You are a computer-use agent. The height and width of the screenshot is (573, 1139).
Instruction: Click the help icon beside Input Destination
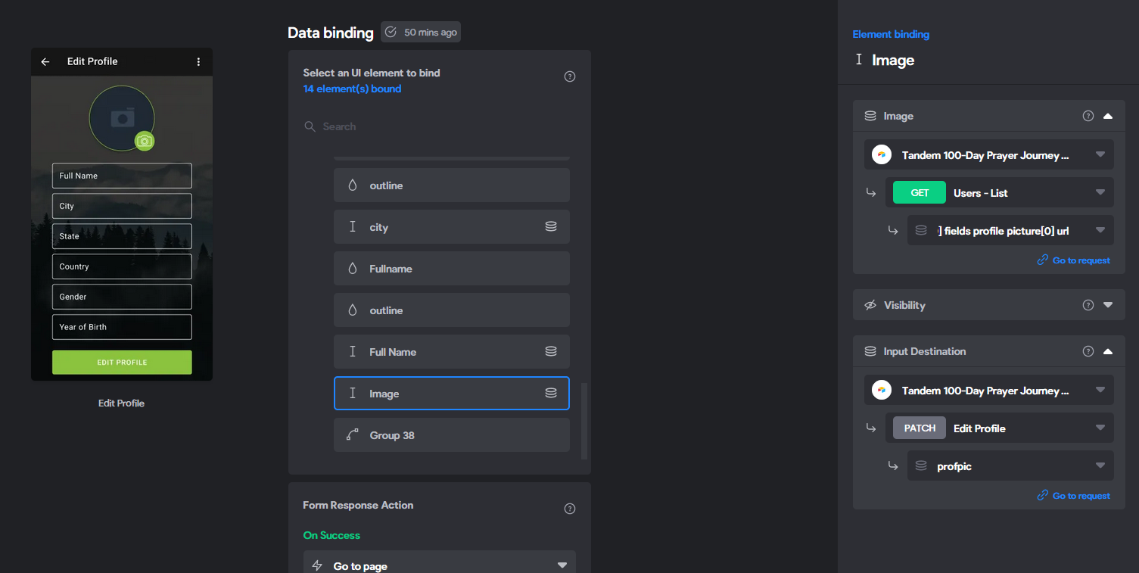coord(1088,351)
